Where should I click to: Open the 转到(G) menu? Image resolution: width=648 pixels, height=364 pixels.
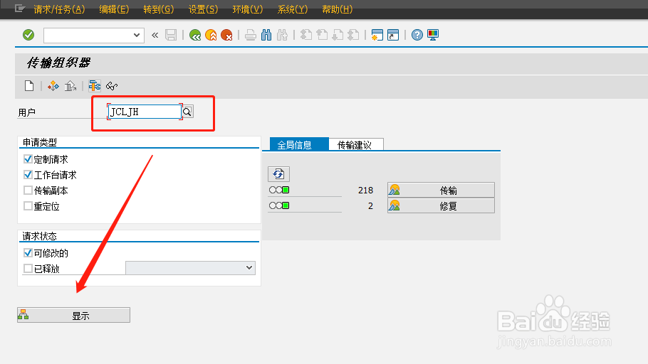[158, 9]
